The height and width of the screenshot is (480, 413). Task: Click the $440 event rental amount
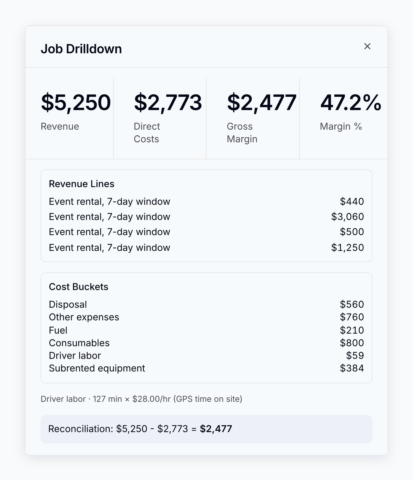point(352,201)
